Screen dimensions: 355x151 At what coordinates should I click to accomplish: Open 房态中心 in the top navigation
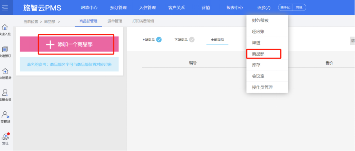(89, 8)
